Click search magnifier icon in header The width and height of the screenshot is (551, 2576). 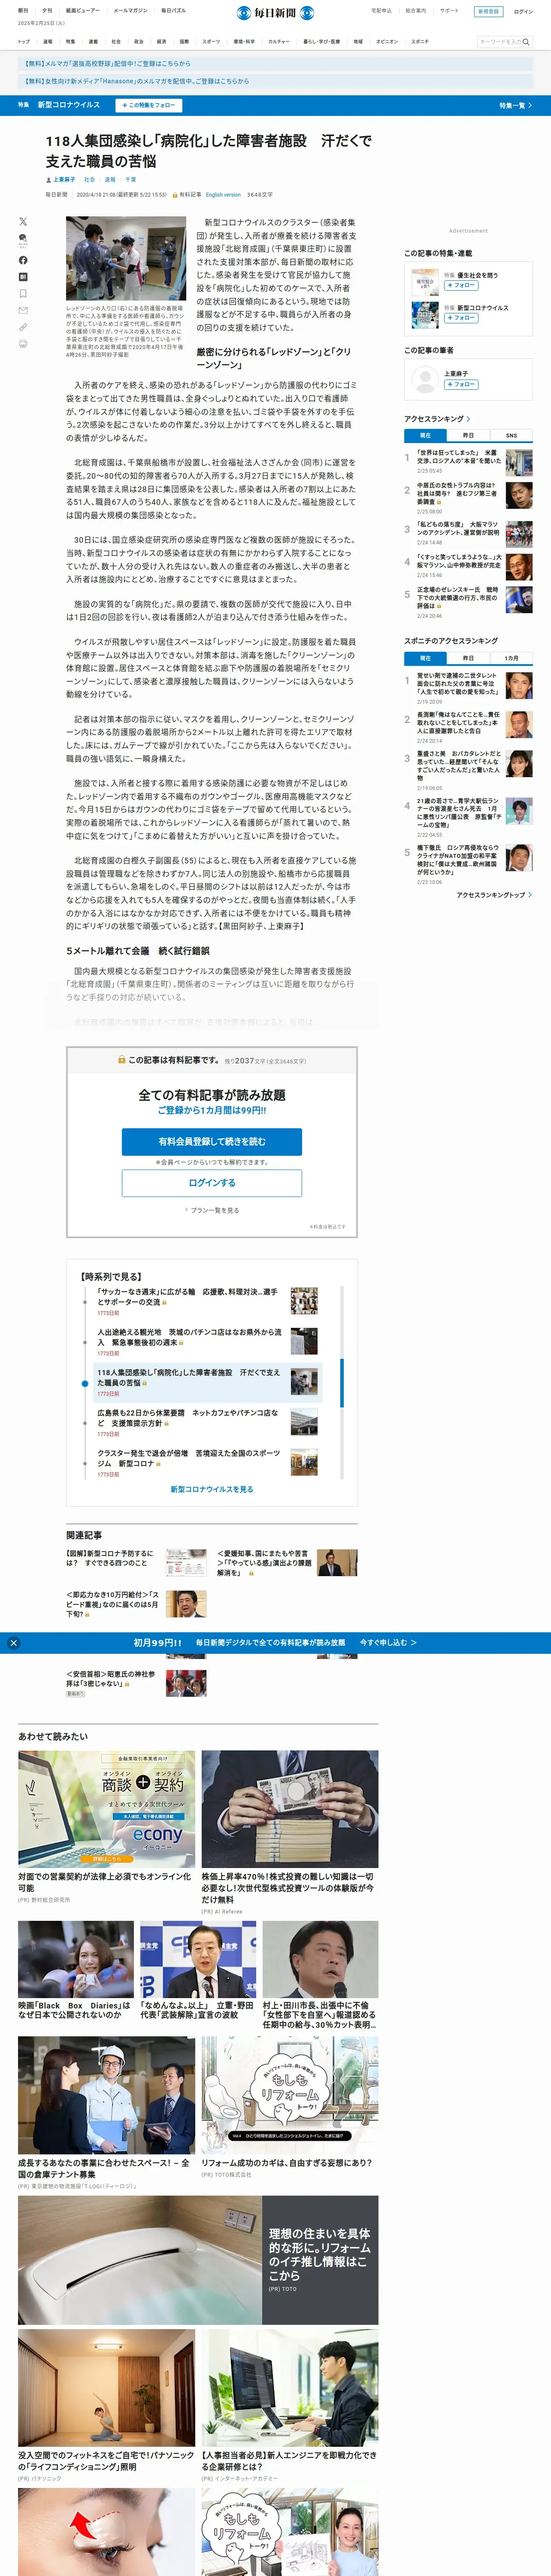[526, 42]
